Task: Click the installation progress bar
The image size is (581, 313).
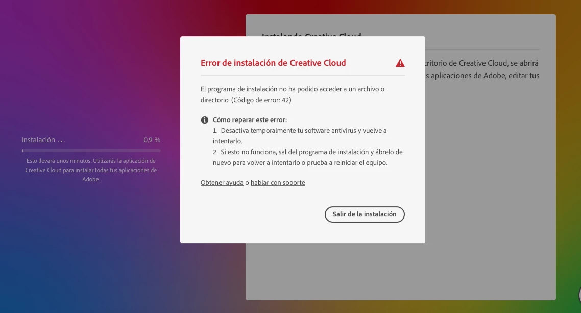Action: (91, 151)
